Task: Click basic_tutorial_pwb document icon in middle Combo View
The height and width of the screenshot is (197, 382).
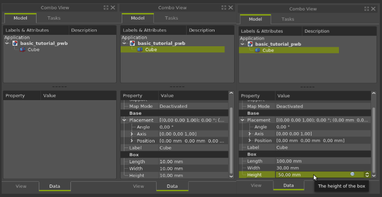Action: pyautogui.click(x=133, y=44)
